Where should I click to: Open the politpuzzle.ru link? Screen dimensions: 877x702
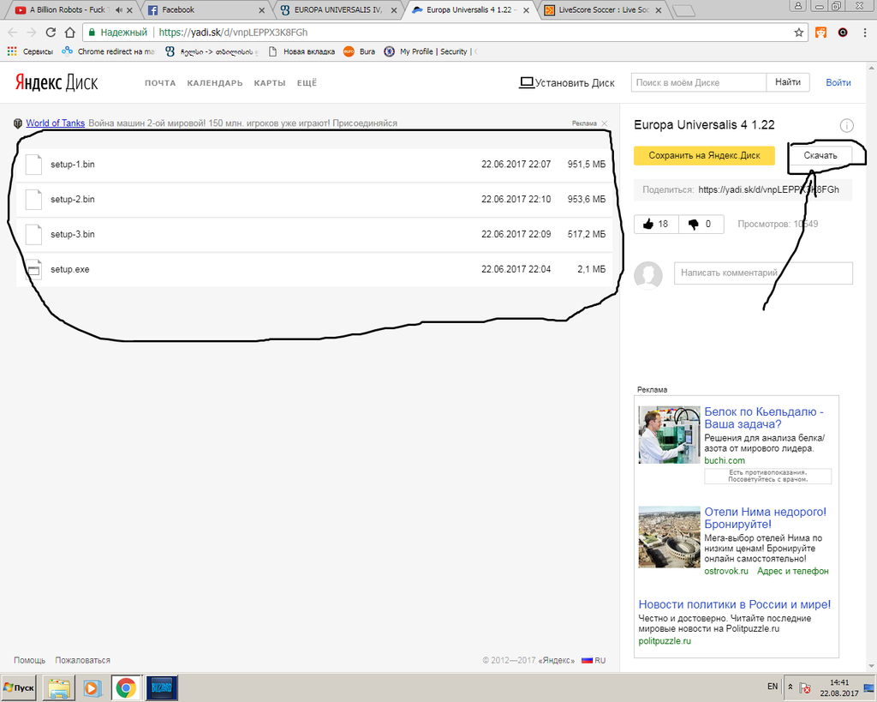[665, 641]
